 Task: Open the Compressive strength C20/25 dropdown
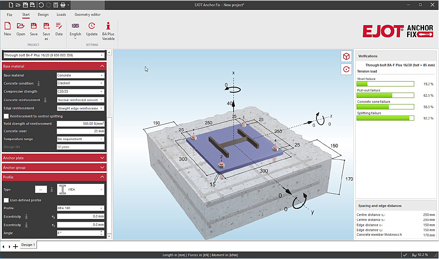point(81,92)
